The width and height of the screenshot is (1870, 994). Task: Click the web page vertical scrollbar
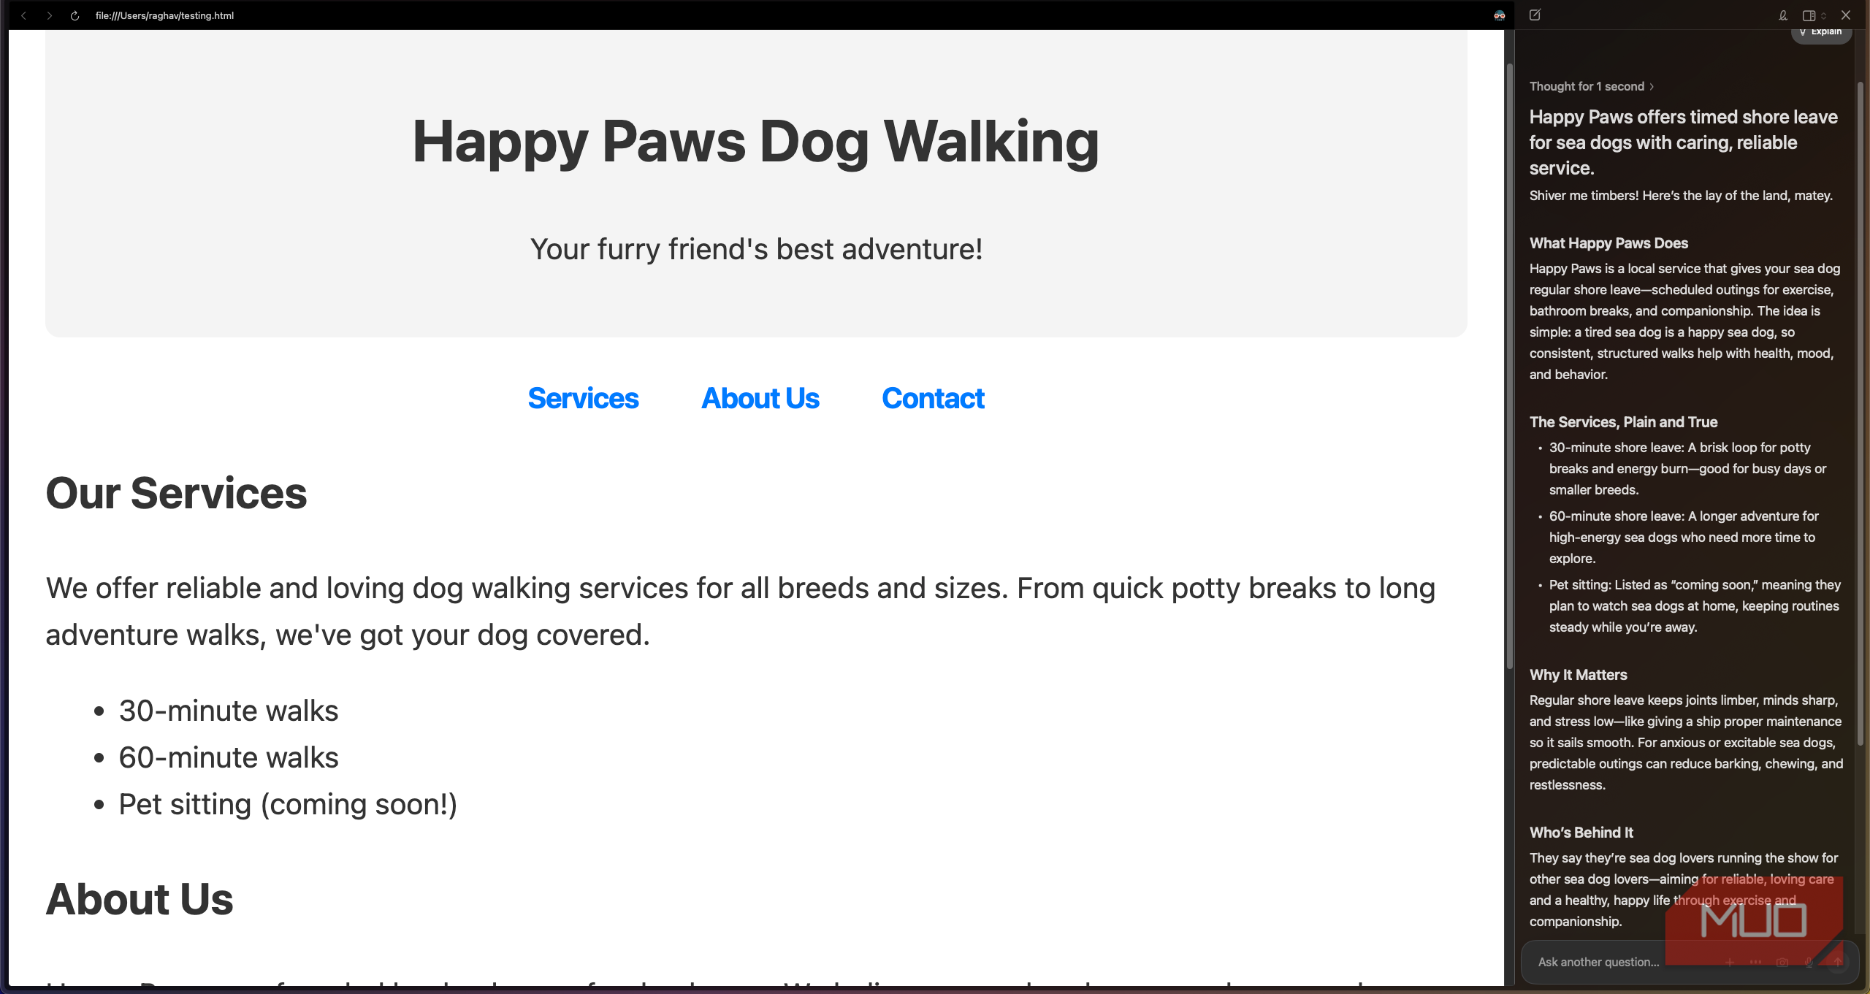[1509, 365]
